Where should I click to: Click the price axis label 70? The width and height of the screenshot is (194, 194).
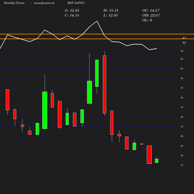coord(182,51)
